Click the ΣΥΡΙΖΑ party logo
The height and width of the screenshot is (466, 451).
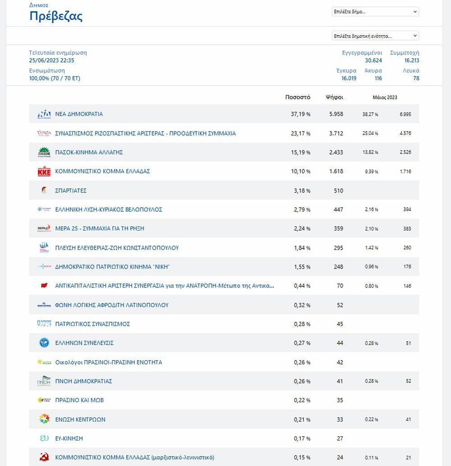tap(44, 133)
